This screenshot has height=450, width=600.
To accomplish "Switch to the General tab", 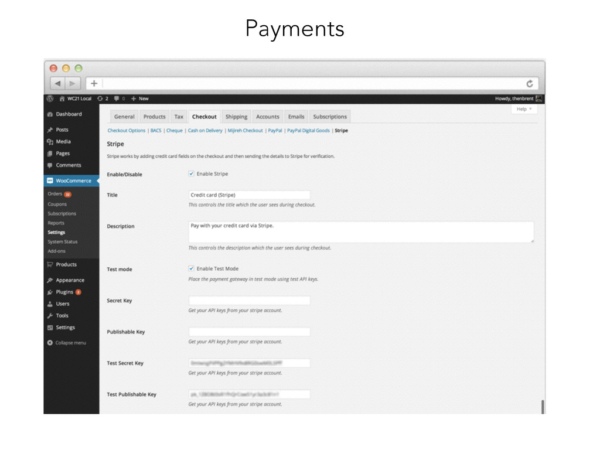I will click(x=124, y=117).
